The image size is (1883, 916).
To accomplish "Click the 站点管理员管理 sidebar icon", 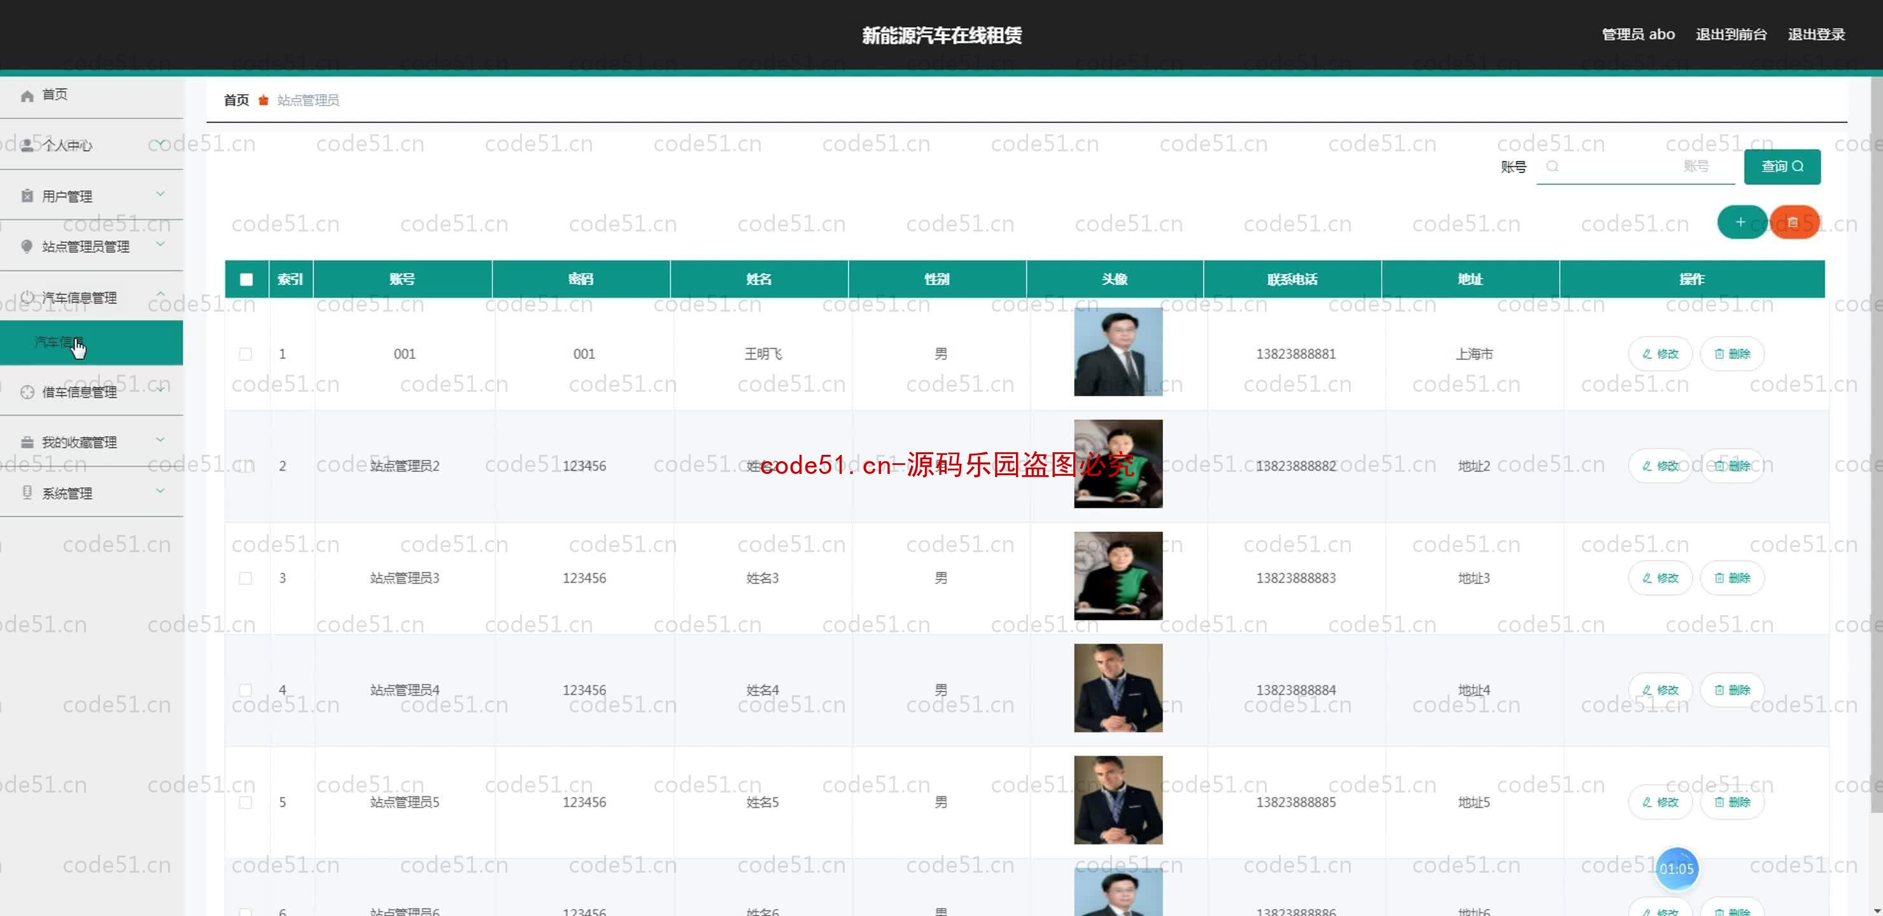I will click(x=27, y=246).
